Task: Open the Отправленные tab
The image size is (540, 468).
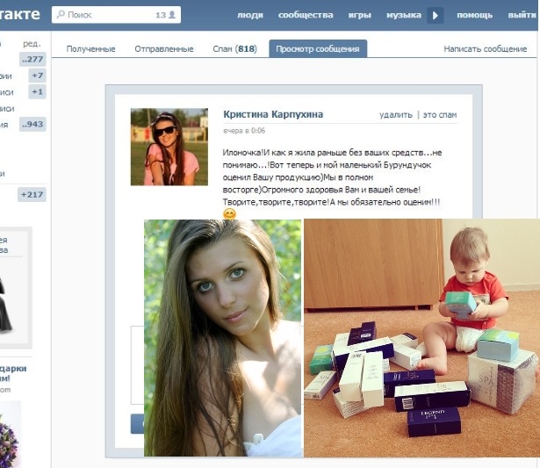Action: [164, 49]
